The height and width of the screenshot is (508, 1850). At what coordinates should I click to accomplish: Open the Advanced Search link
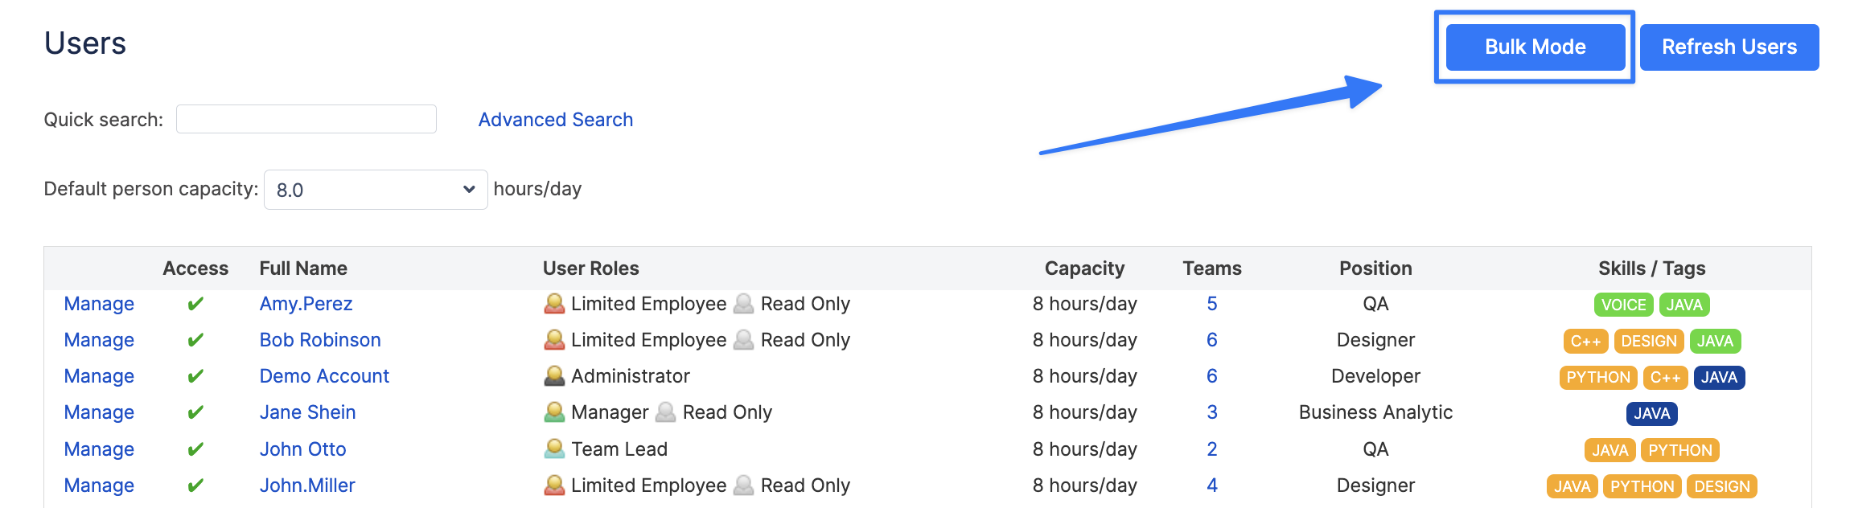[556, 120]
